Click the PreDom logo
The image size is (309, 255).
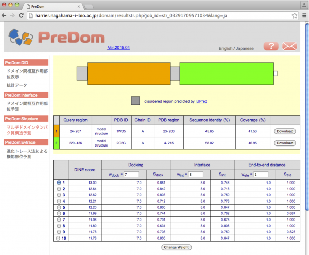[56, 39]
